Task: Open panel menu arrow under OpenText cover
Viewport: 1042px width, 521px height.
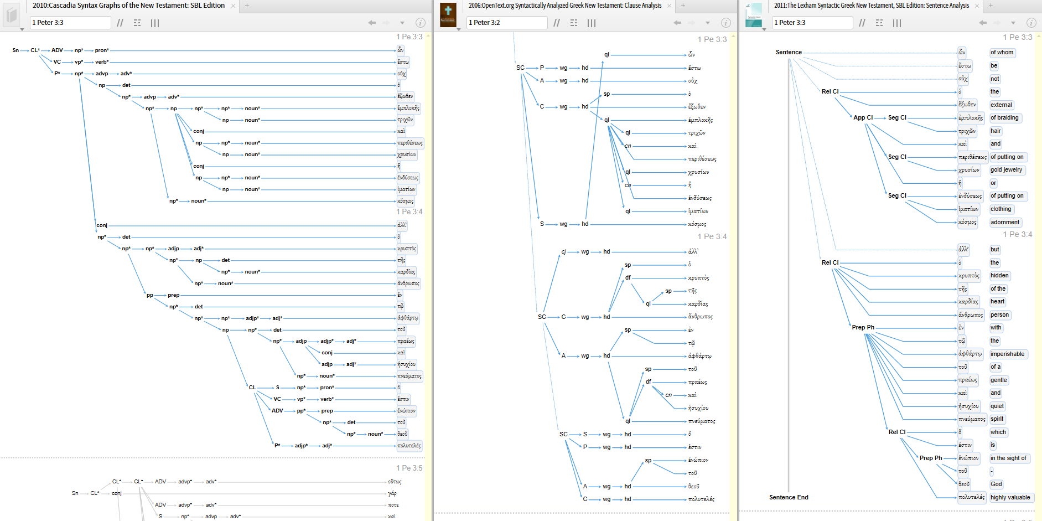Action: pyautogui.click(x=458, y=29)
